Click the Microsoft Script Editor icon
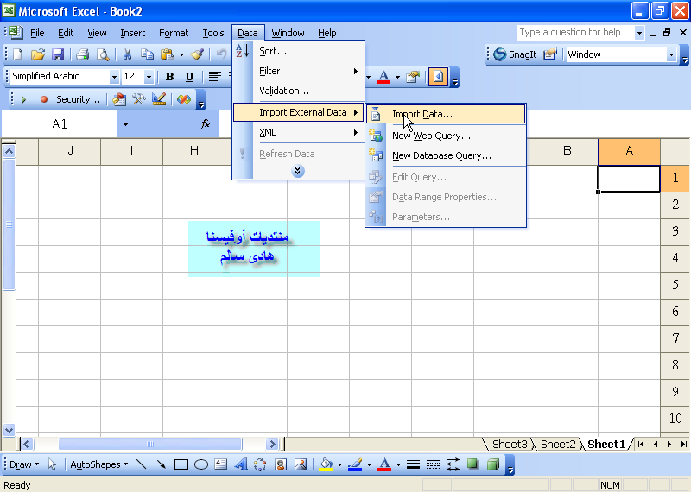This screenshot has width=691, height=492. point(184,99)
